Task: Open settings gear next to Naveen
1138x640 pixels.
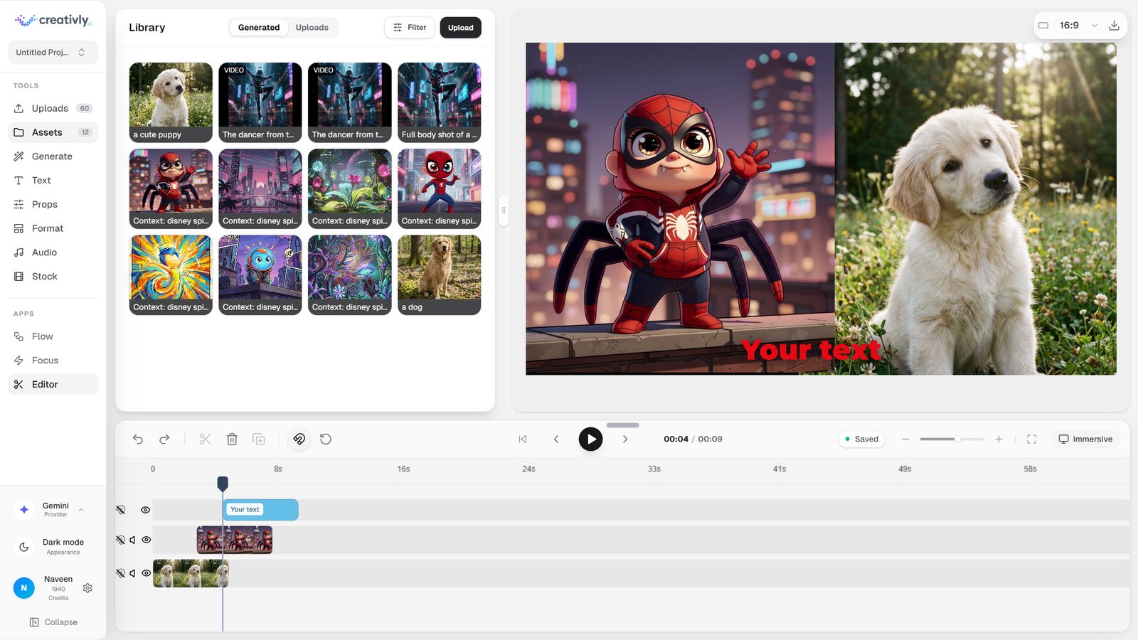Action: [x=87, y=588]
